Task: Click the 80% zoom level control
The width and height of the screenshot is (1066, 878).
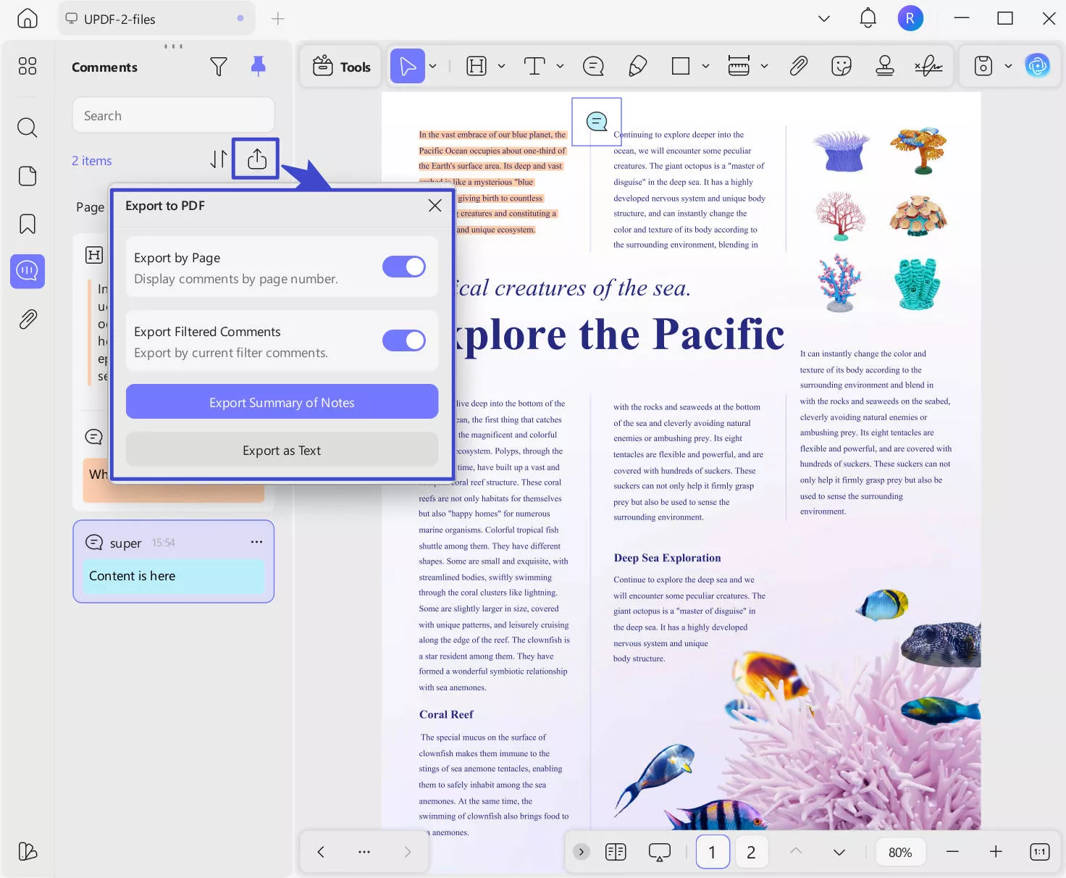Action: [900, 851]
